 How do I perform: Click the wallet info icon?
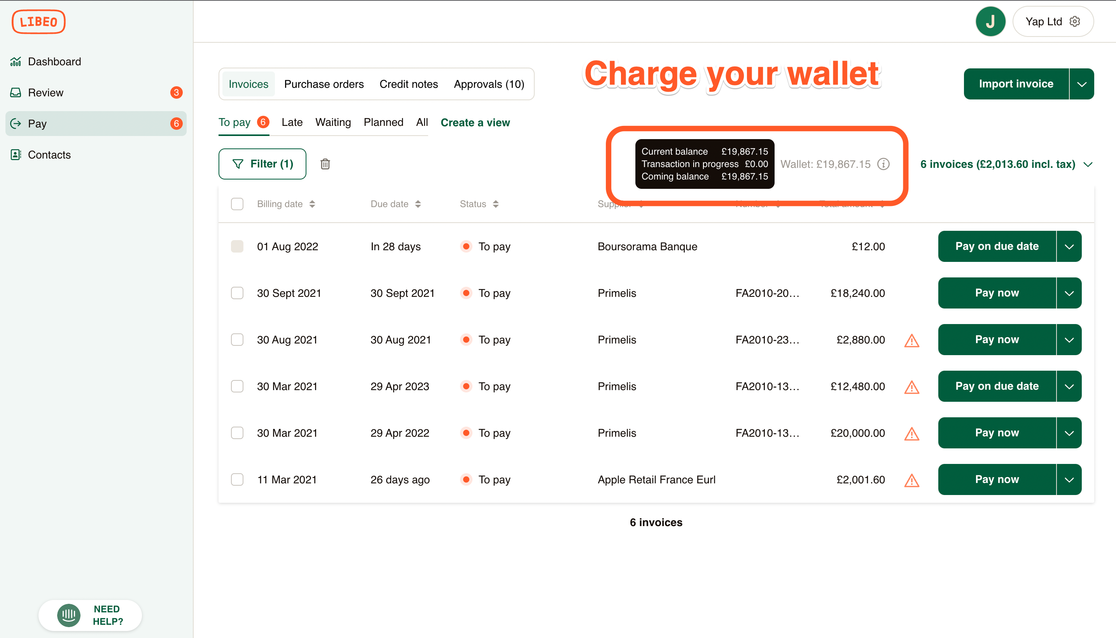coord(883,164)
